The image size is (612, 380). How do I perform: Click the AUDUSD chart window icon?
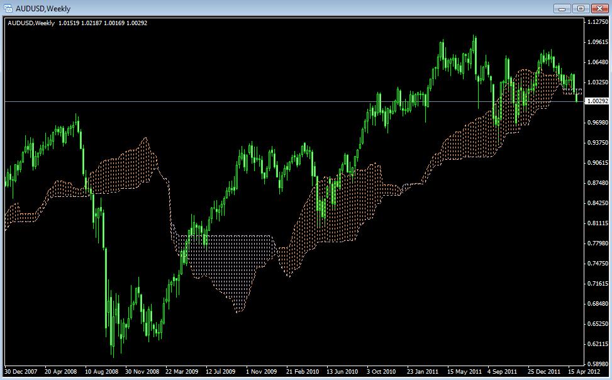pyautogui.click(x=8, y=8)
